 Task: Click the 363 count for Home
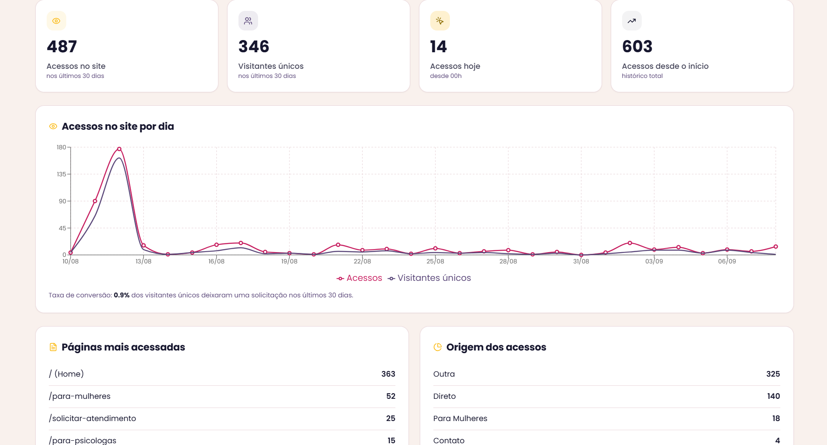click(388, 374)
